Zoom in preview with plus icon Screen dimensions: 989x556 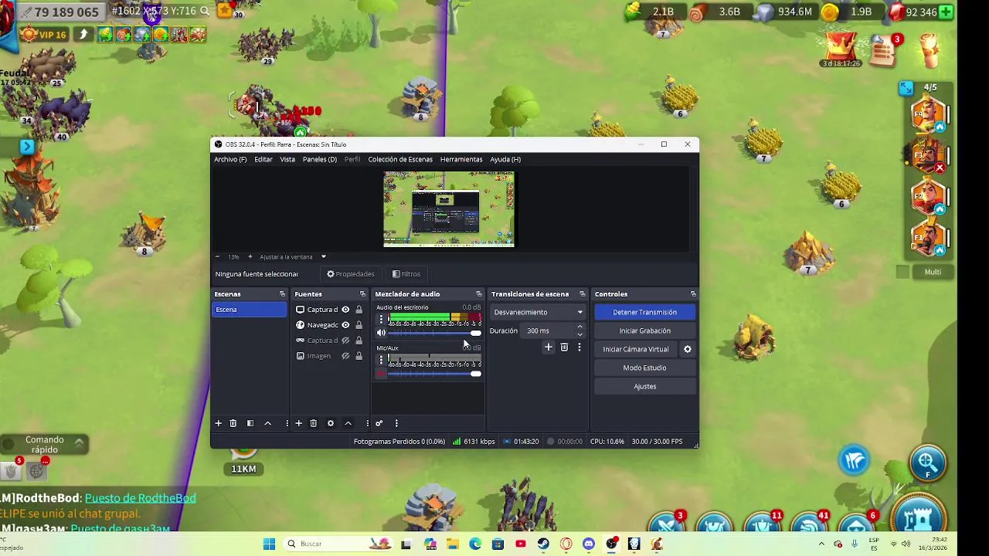pyautogui.click(x=250, y=256)
